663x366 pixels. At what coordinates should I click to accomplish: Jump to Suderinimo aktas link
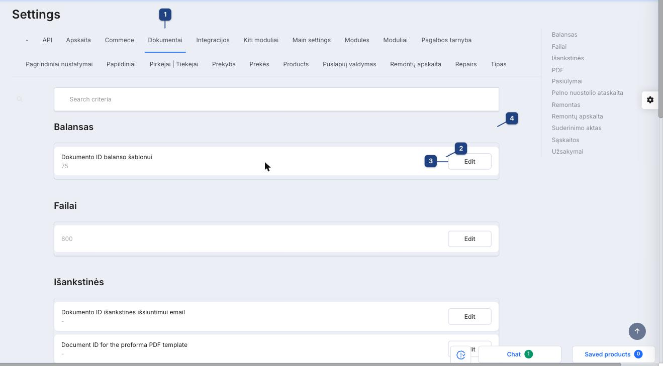point(577,128)
